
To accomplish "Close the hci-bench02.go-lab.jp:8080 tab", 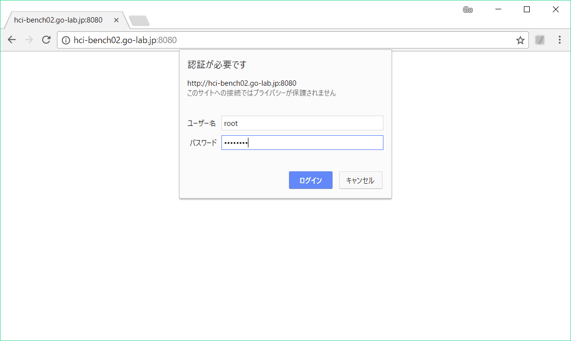I will [x=116, y=21].
